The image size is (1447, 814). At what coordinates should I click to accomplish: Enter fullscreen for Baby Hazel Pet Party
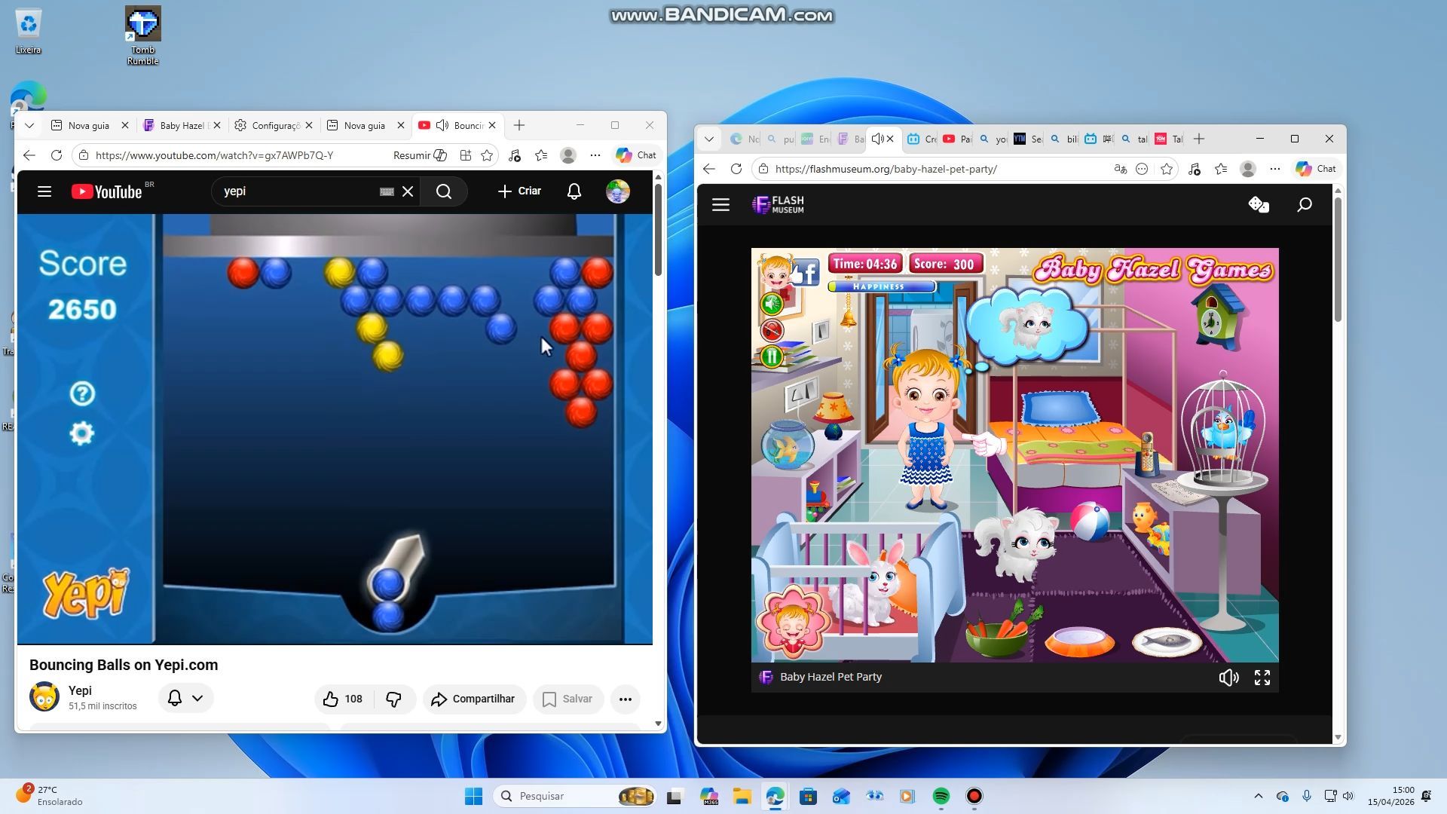point(1262,678)
